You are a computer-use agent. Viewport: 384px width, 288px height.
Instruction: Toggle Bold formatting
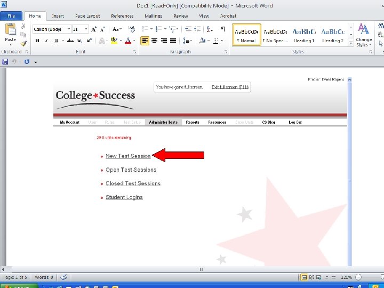pos(37,41)
